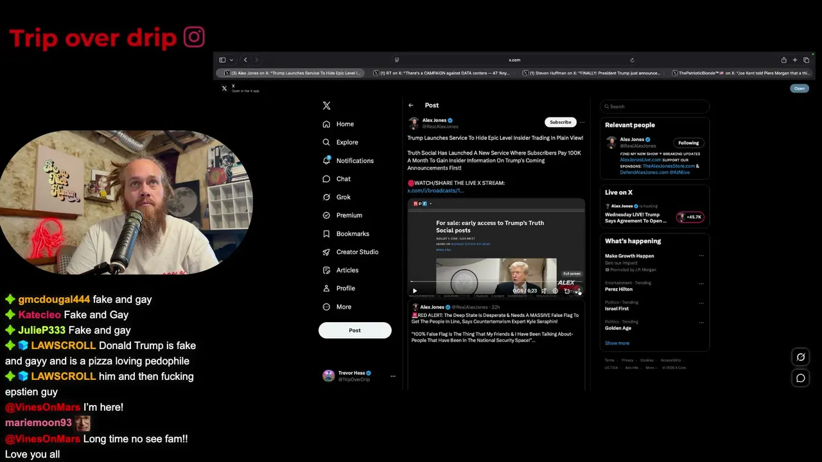Screen dimensions: 822x462
Task: Open the x.com/i/broadcasts link in the post
Action: point(435,191)
